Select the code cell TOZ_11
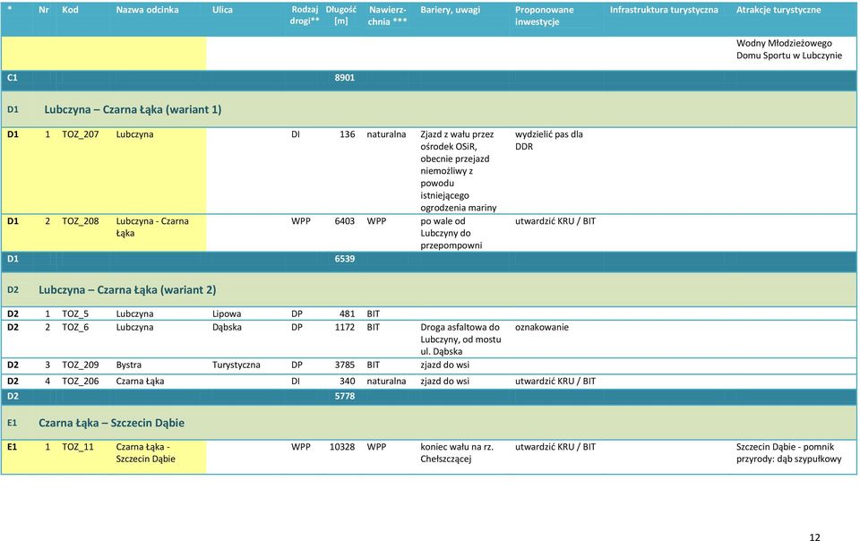 (x=77, y=447)
